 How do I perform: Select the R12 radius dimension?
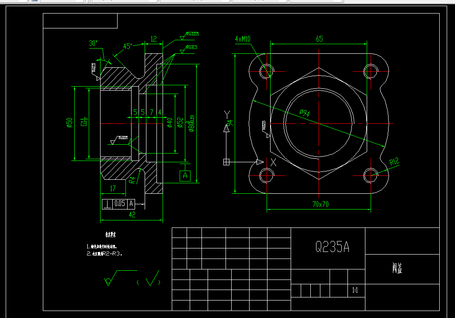click(394, 162)
